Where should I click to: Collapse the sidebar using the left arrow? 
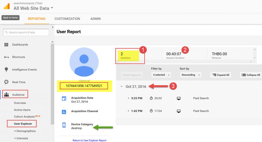click(x=52, y=27)
